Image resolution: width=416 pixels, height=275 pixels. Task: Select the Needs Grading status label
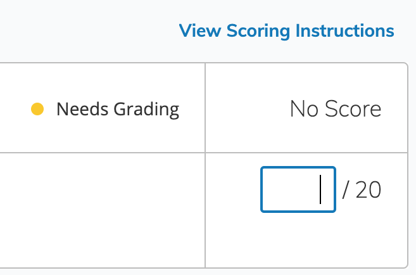point(117,110)
